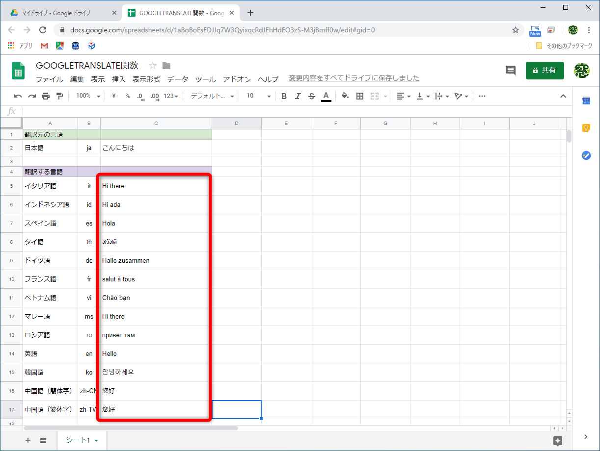Viewport: 600px width, 451px height.
Task: Open a new browser tab
Action: (x=250, y=13)
